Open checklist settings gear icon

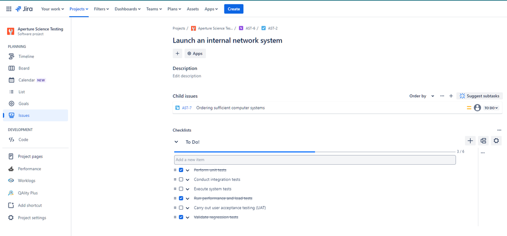[x=496, y=141]
